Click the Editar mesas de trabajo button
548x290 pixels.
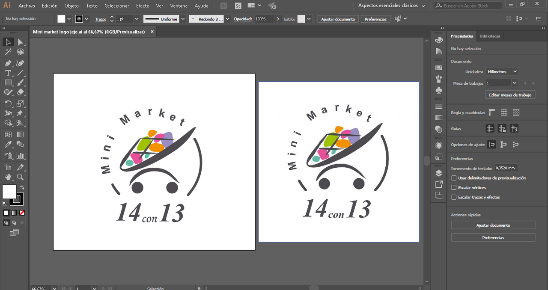click(x=510, y=95)
